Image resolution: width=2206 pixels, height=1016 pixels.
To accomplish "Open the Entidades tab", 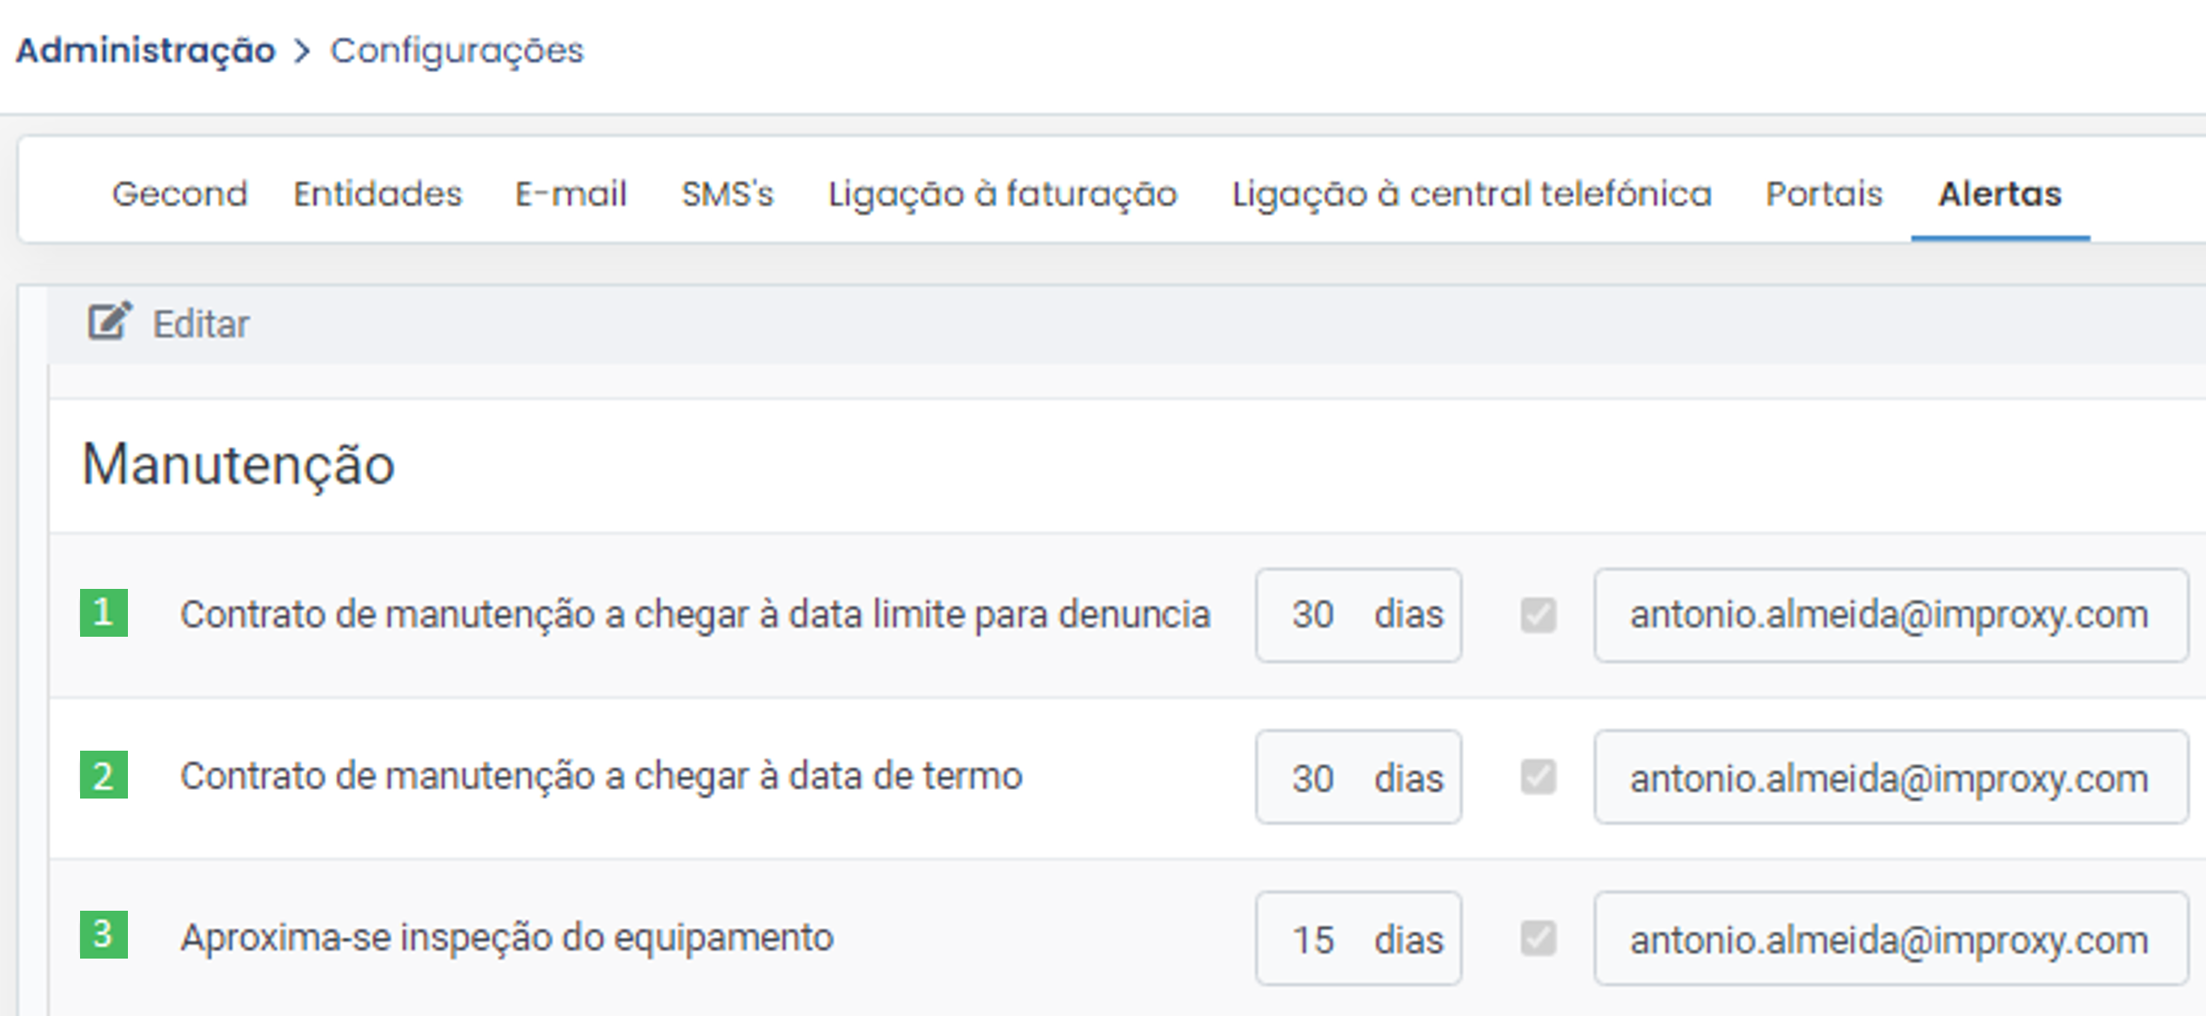I will tap(378, 194).
